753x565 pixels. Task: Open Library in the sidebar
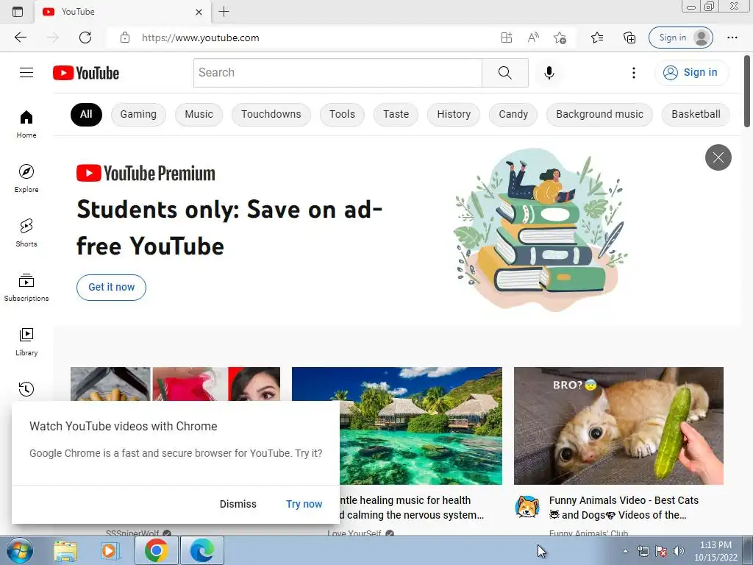[x=26, y=341]
